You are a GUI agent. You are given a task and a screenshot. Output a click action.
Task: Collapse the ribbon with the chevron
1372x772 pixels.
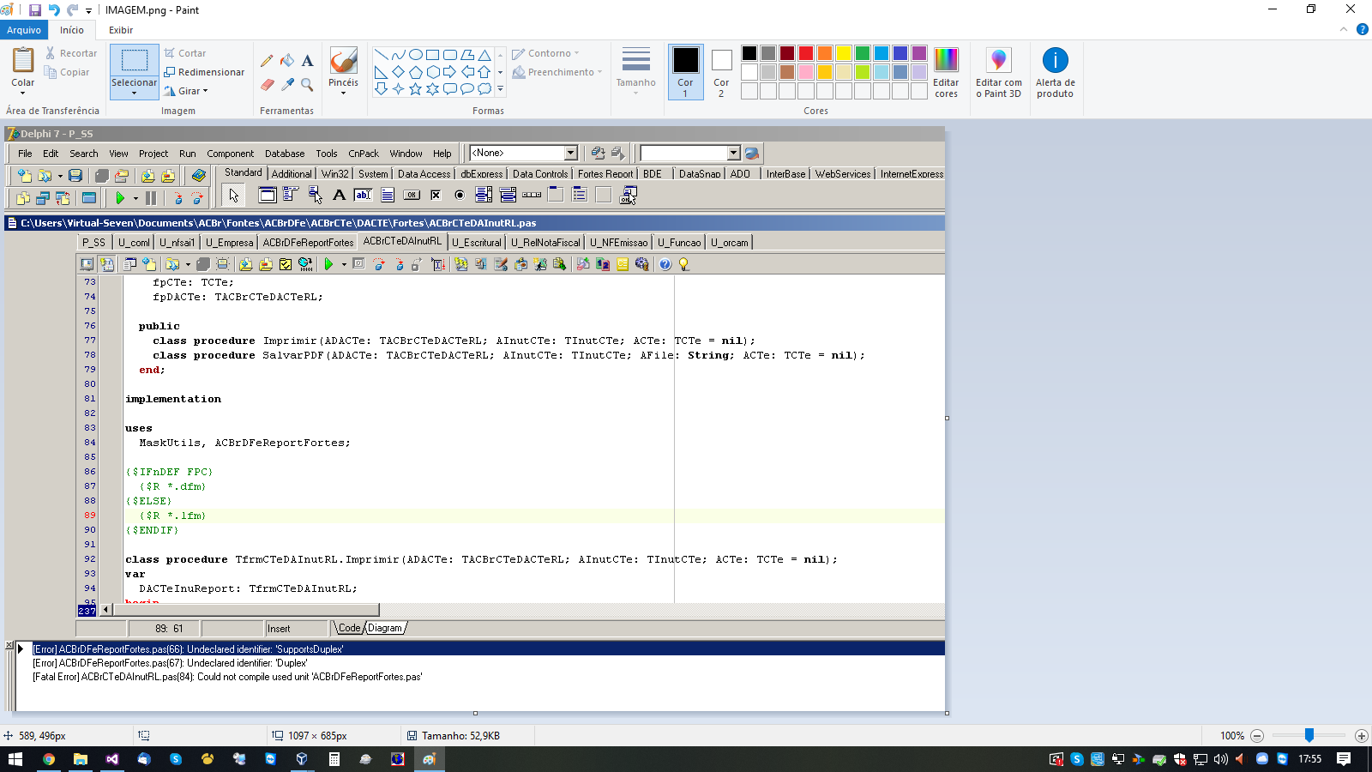pyautogui.click(x=1344, y=29)
